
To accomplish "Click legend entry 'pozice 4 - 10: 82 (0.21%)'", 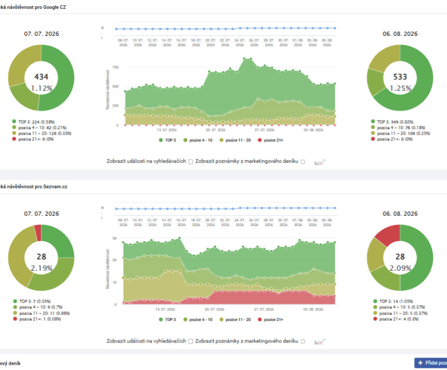I will 40,127.
